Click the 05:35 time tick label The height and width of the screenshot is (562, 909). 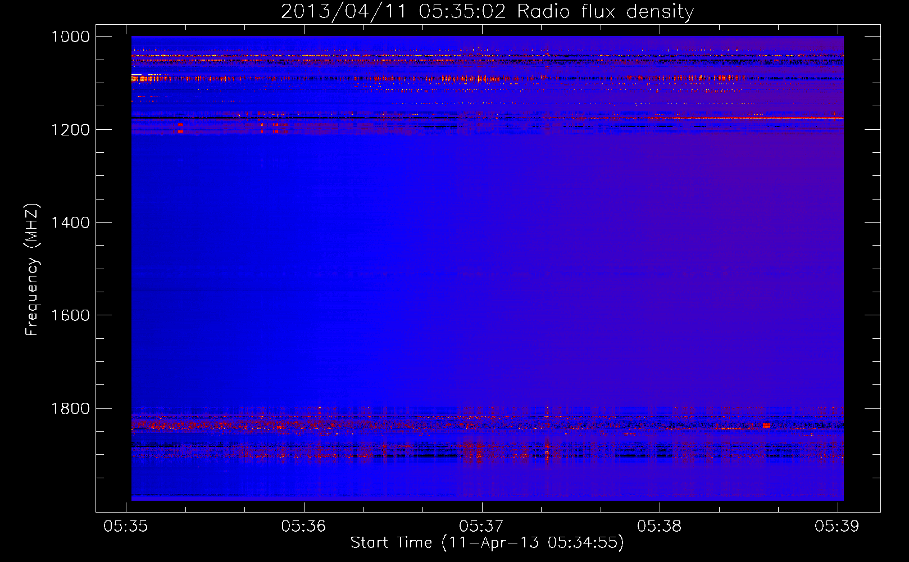126,526
